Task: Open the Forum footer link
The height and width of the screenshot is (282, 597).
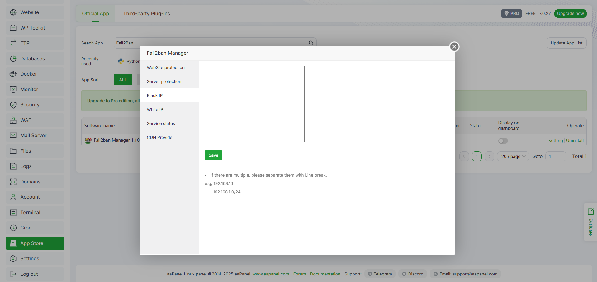Action: coord(300,274)
